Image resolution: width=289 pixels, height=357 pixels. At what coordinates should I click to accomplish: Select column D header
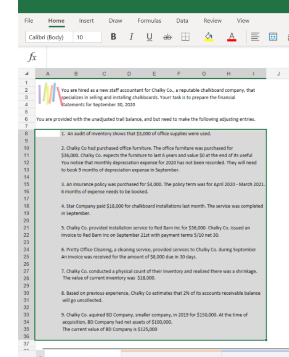[129, 73]
